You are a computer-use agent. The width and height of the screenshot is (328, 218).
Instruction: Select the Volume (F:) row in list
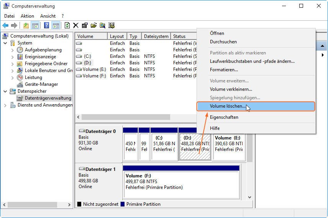click(x=136, y=76)
